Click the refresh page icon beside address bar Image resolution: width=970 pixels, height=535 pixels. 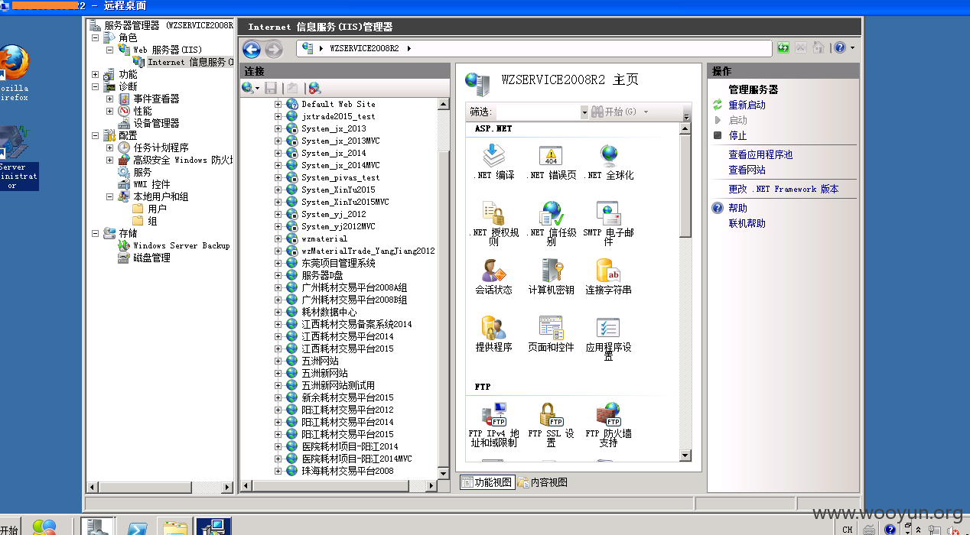click(x=783, y=48)
